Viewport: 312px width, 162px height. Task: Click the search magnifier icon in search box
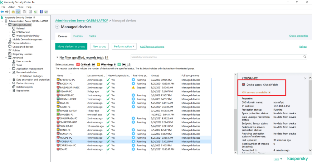coord(305,57)
